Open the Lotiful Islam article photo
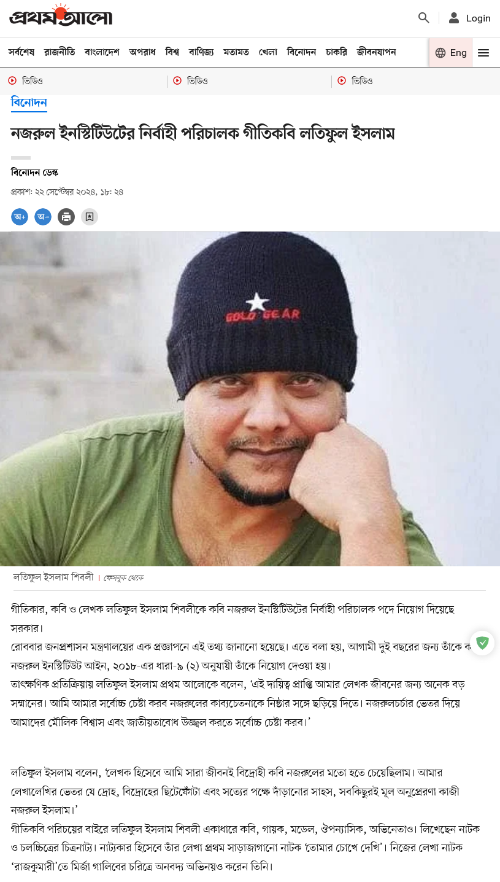This screenshot has height=882, width=500. [250, 399]
